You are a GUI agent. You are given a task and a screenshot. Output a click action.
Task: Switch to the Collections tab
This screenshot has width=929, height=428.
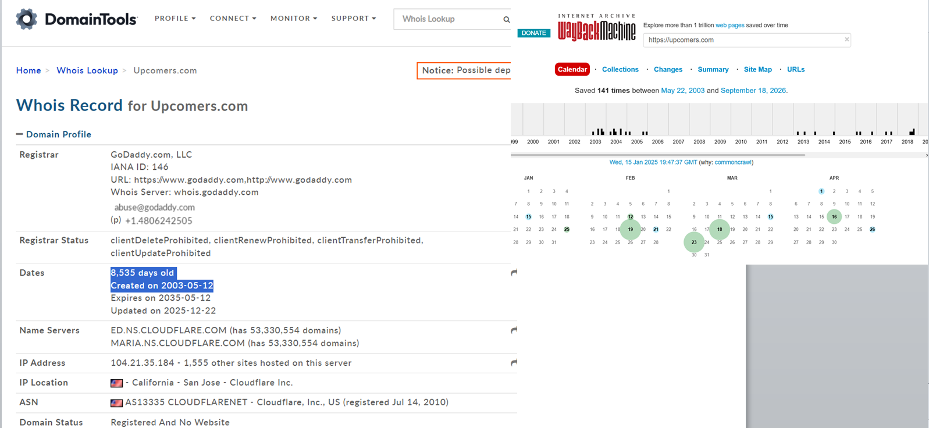coord(620,69)
